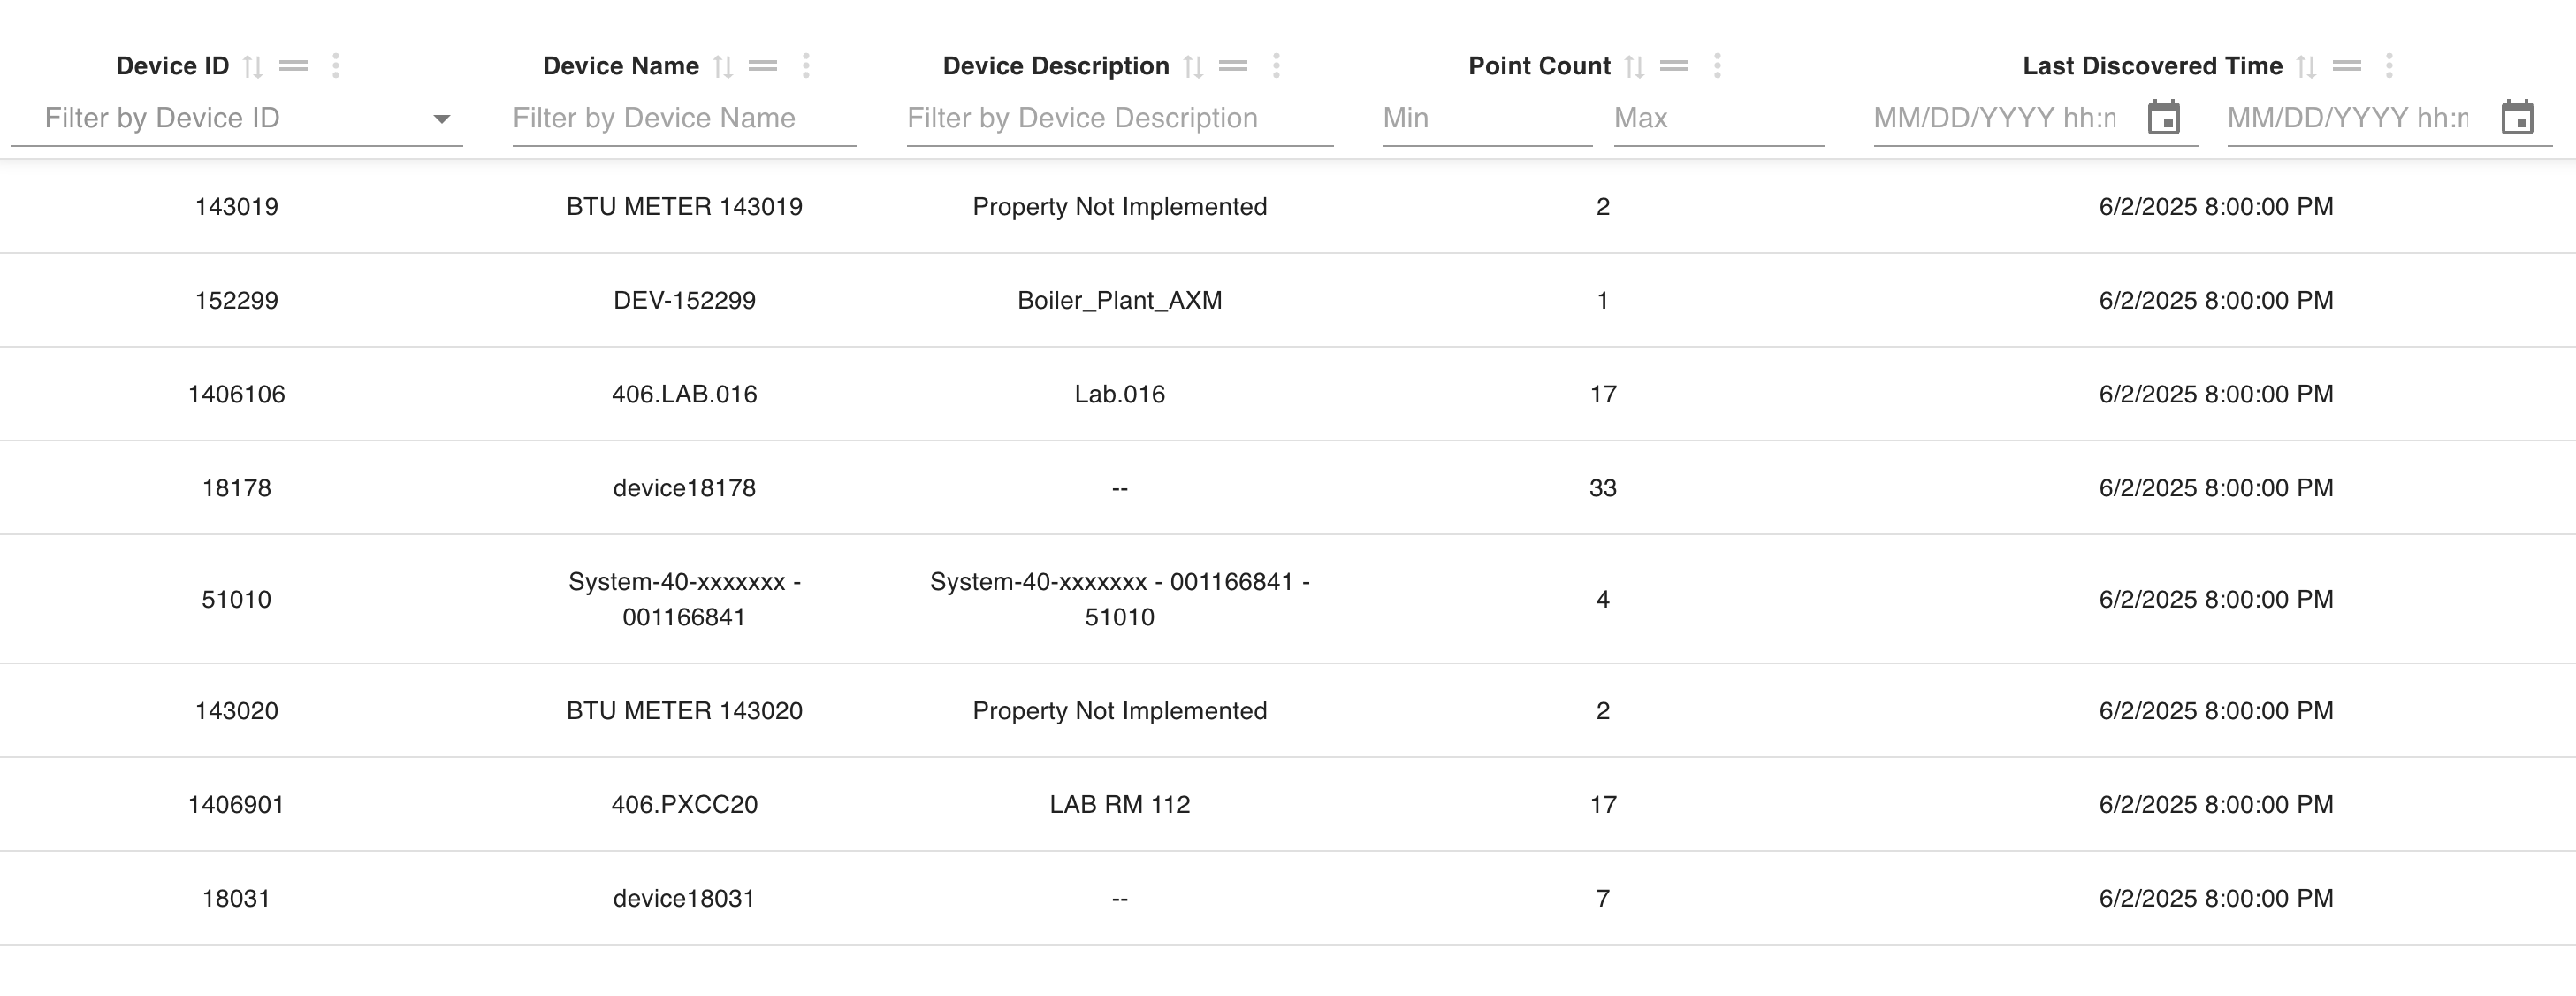Open calendar picker for end date
Screen dimensions: 2576x996
click(2517, 117)
